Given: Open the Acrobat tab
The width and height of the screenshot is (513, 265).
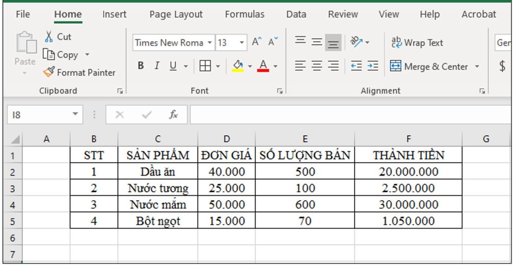Looking at the screenshot, I should tap(479, 14).
